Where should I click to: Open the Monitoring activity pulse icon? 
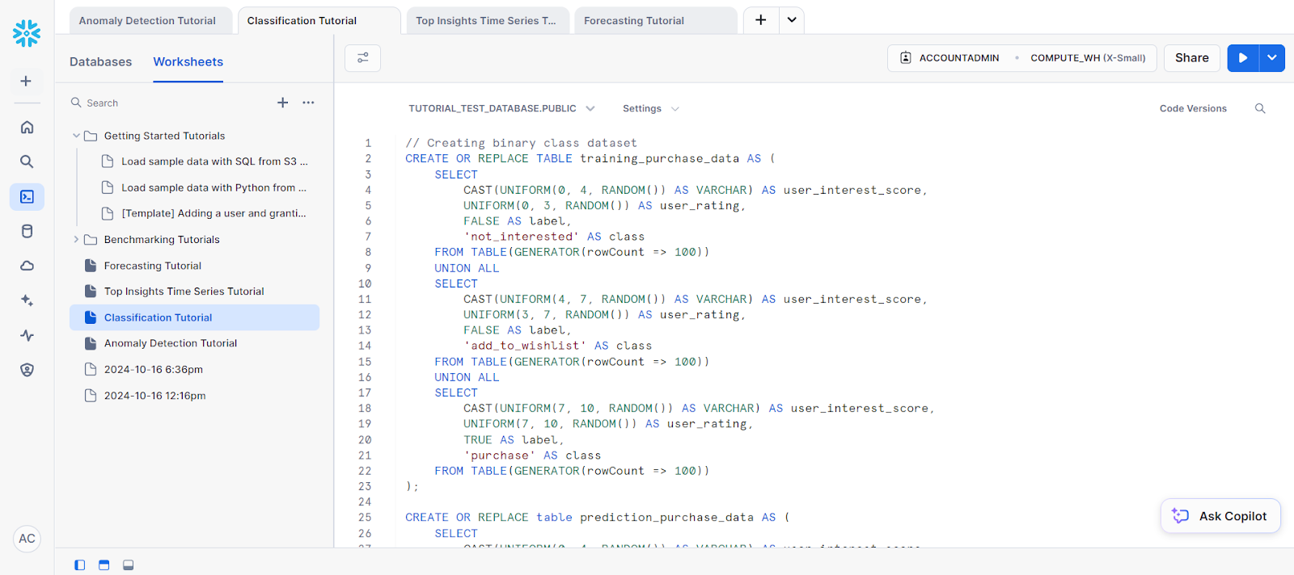point(27,335)
